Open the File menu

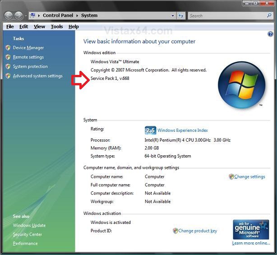(x=10, y=27)
